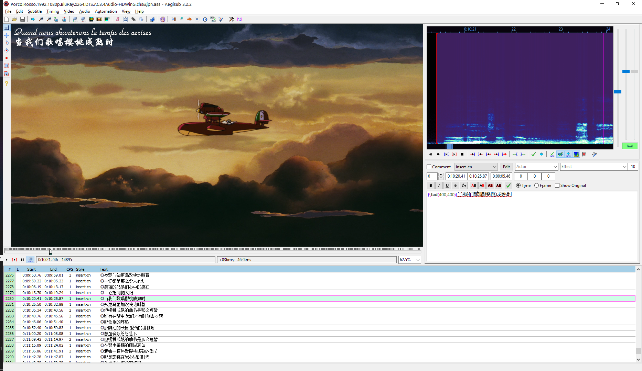
Task: Open the Actor dropdown
Action: tap(536, 167)
